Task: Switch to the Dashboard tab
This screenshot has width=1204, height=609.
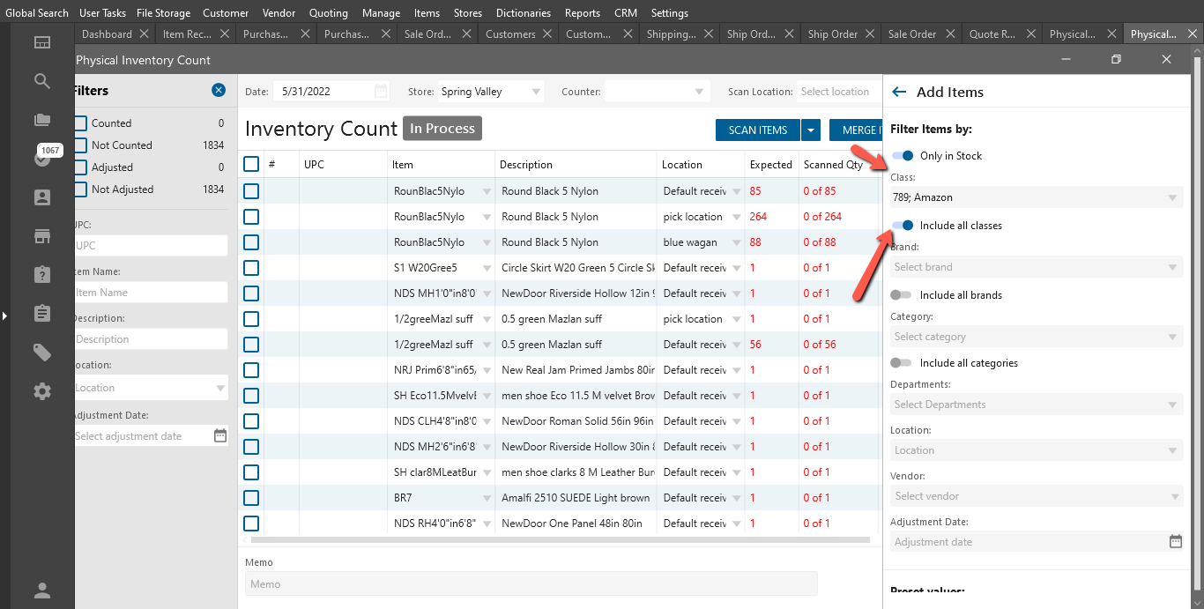Action: pos(107,34)
